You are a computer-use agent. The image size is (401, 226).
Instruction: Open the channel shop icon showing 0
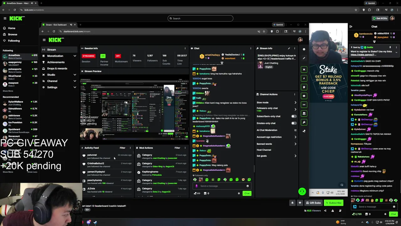(368, 214)
